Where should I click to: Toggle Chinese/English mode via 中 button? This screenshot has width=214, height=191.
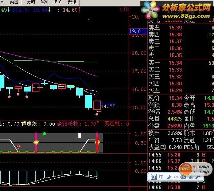tap(161, 177)
